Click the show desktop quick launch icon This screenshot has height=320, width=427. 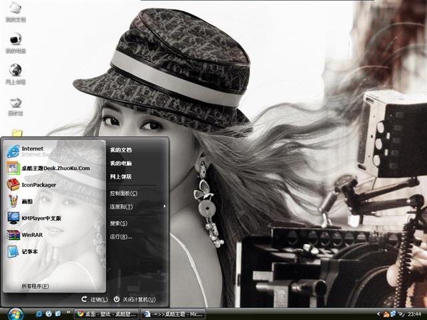pos(58,314)
